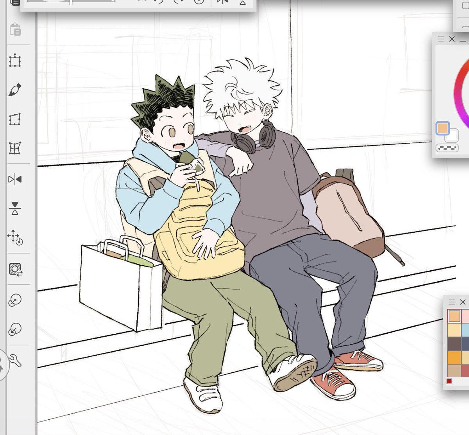
Task: Open the color wheel panel menu
Action: coord(441,39)
